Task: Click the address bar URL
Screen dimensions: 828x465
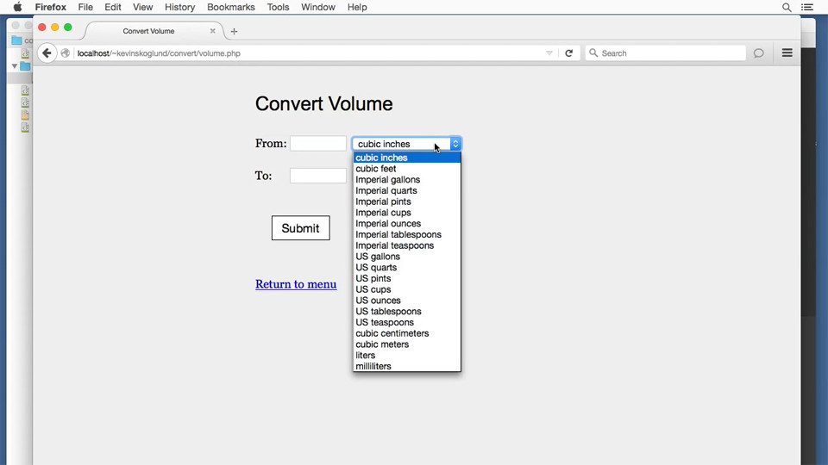Action: tap(159, 53)
